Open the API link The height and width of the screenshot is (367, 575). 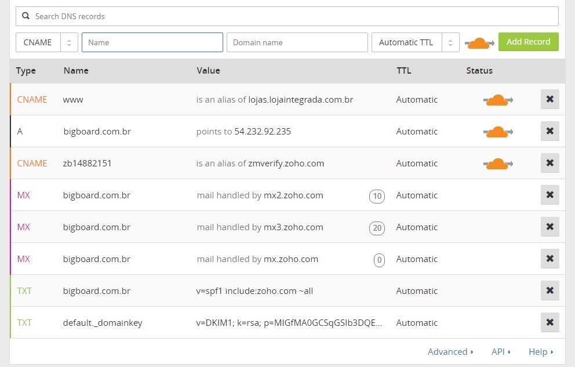click(501, 352)
